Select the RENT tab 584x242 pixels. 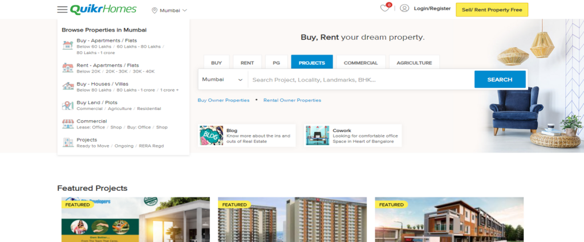pyautogui.click(x=248, y=63)
